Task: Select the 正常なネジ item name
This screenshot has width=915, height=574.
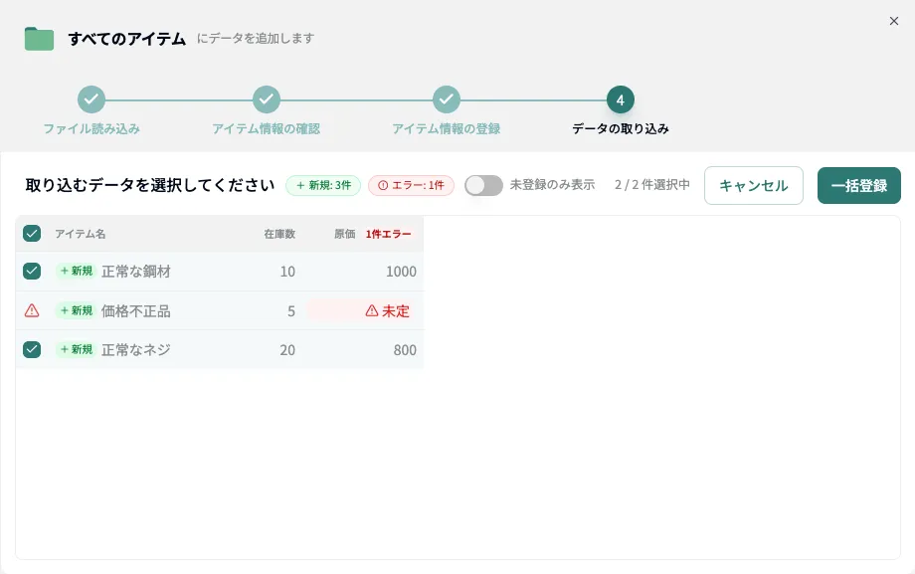Action: coord(136,349)
